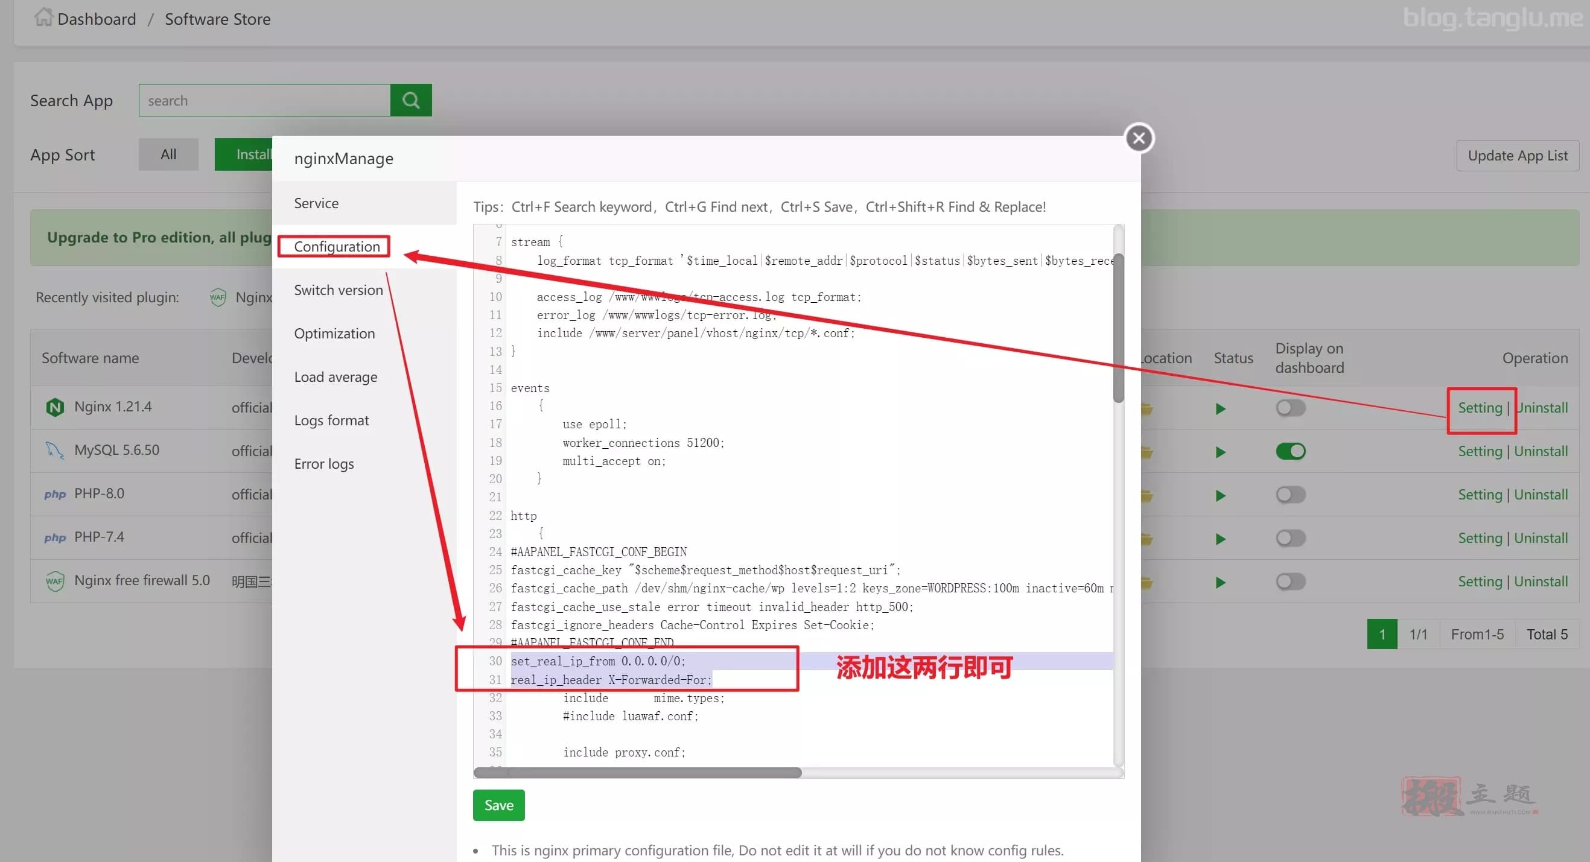Click the Nginx free firewall WAF icon
The width and height of the screenshot is (1590, 862).
coord(55,582)
